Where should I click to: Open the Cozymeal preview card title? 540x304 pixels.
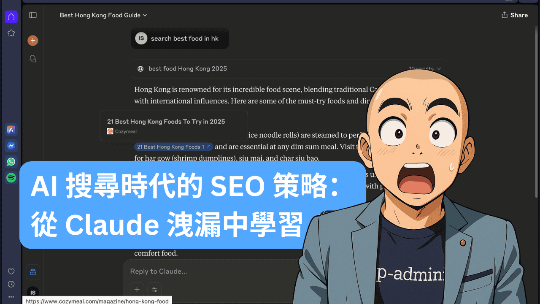pyautogui.click(x=166, y=122)
